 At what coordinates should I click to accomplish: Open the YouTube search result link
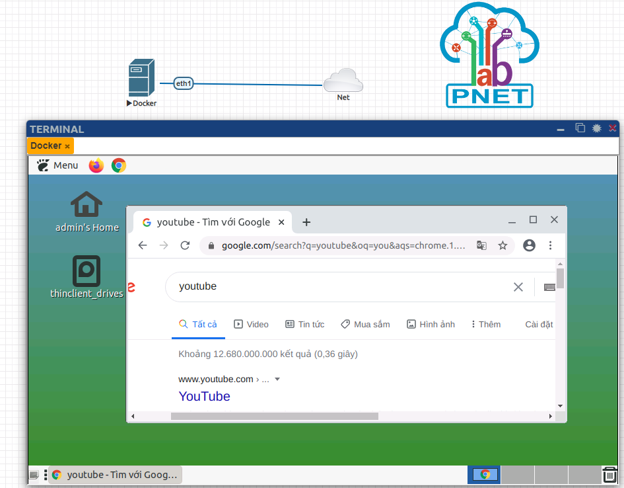pyautogui.click(x=204, y=396)
